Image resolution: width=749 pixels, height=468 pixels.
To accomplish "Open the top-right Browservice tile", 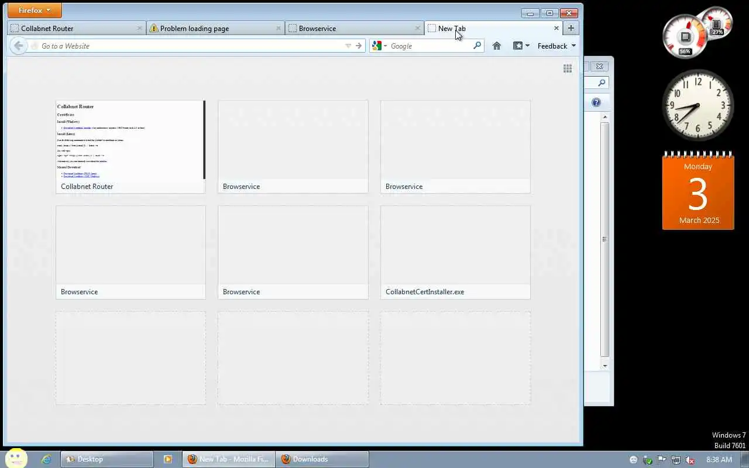I will pos(455,146).
